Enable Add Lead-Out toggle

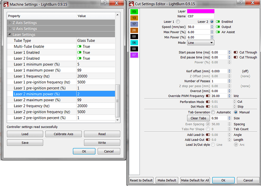tap(208, 140)
